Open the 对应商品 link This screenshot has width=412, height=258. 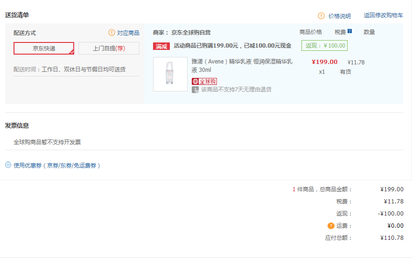(128, 33)
